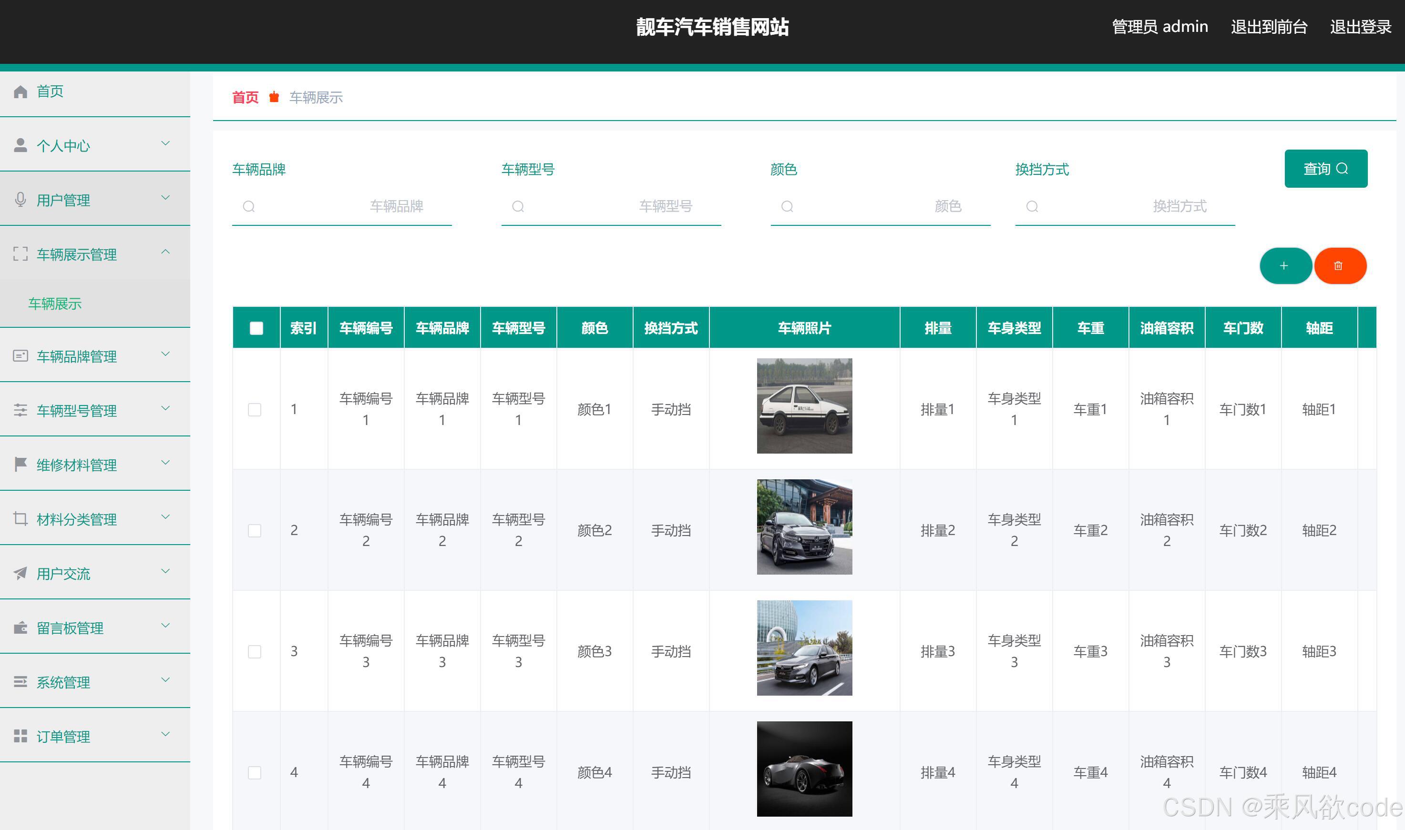Click the sliders icon beside 车辆型号管理

(x=21, y=410)
